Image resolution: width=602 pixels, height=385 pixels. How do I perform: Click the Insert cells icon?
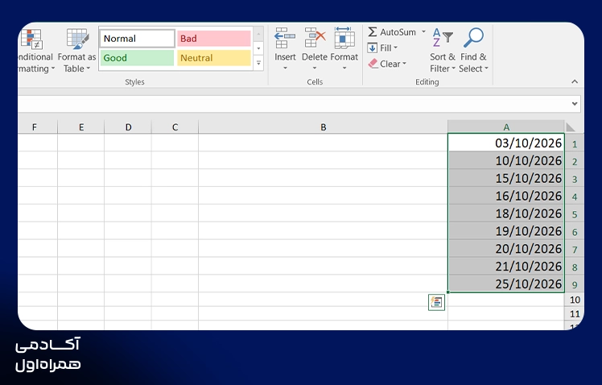coord(284,39)
